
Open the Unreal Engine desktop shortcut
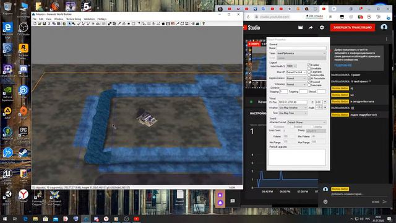7,176
